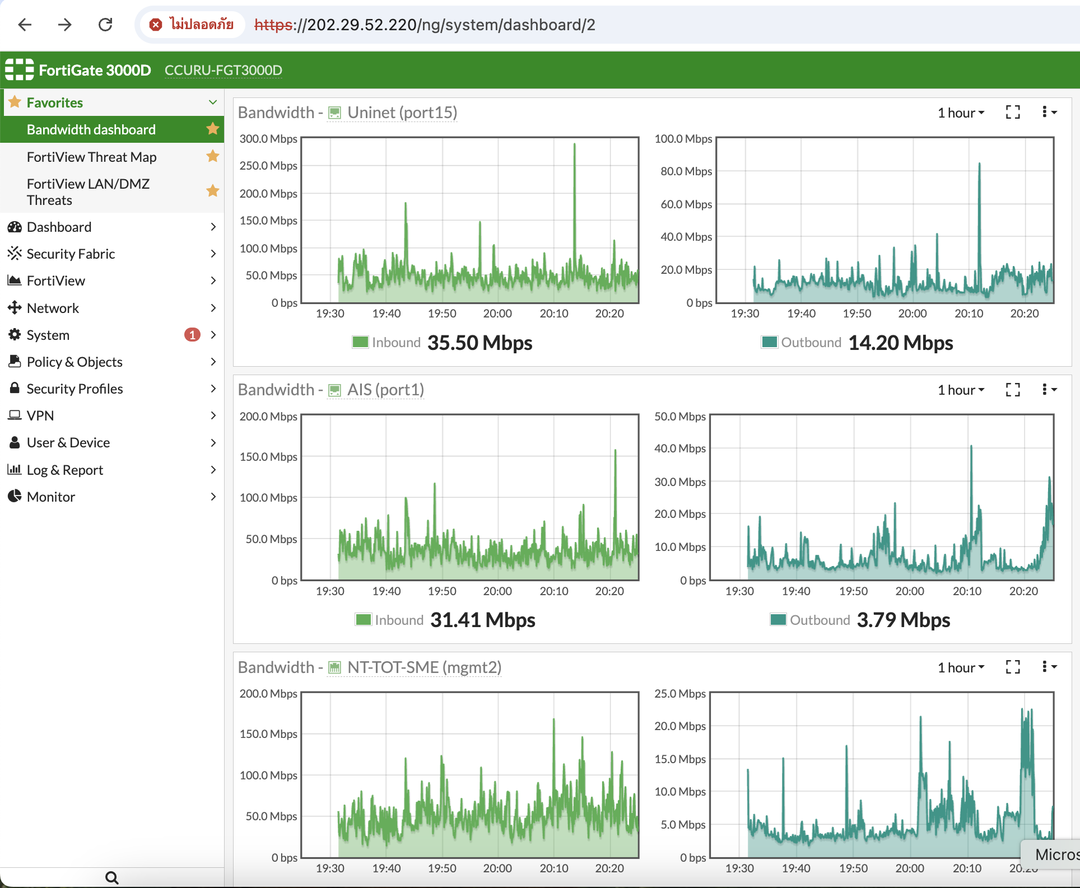Expand the Dashboard menu chevron
The width and height of the screenshot is (1080, 888).
click(213, 227)
